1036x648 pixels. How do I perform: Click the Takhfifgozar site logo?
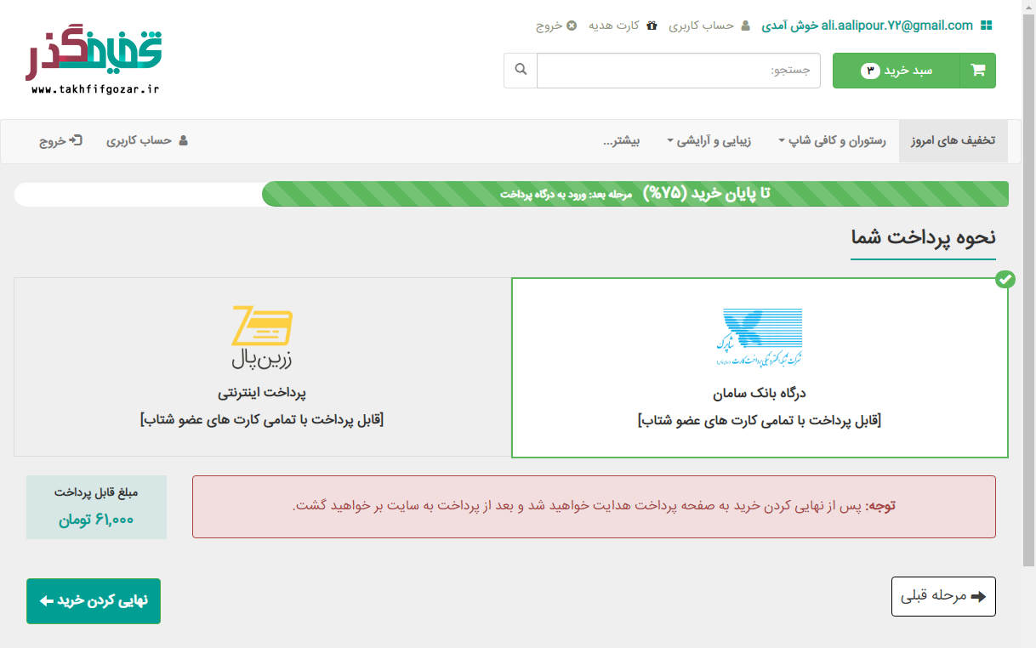click(x=94, y=60)
